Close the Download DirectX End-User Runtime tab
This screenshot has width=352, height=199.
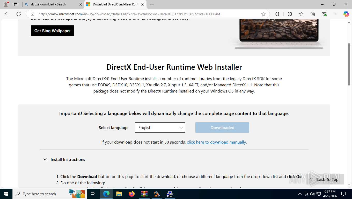coord(142,4)
